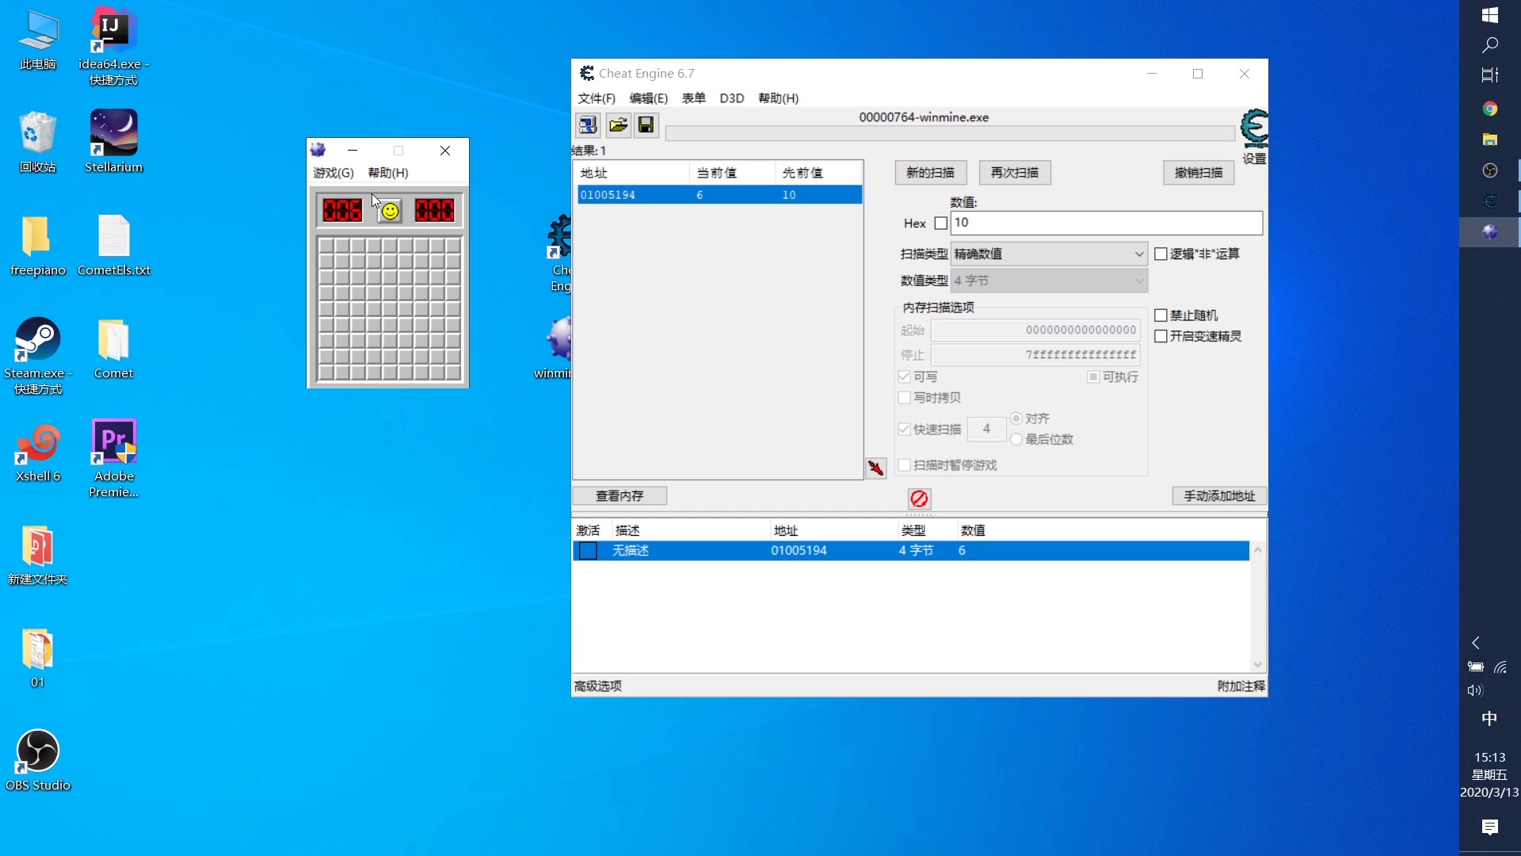The width and height of the screenshot is (1521, 856).
Task: Click the save floppy disk toolbar icon
Action: 646,125
